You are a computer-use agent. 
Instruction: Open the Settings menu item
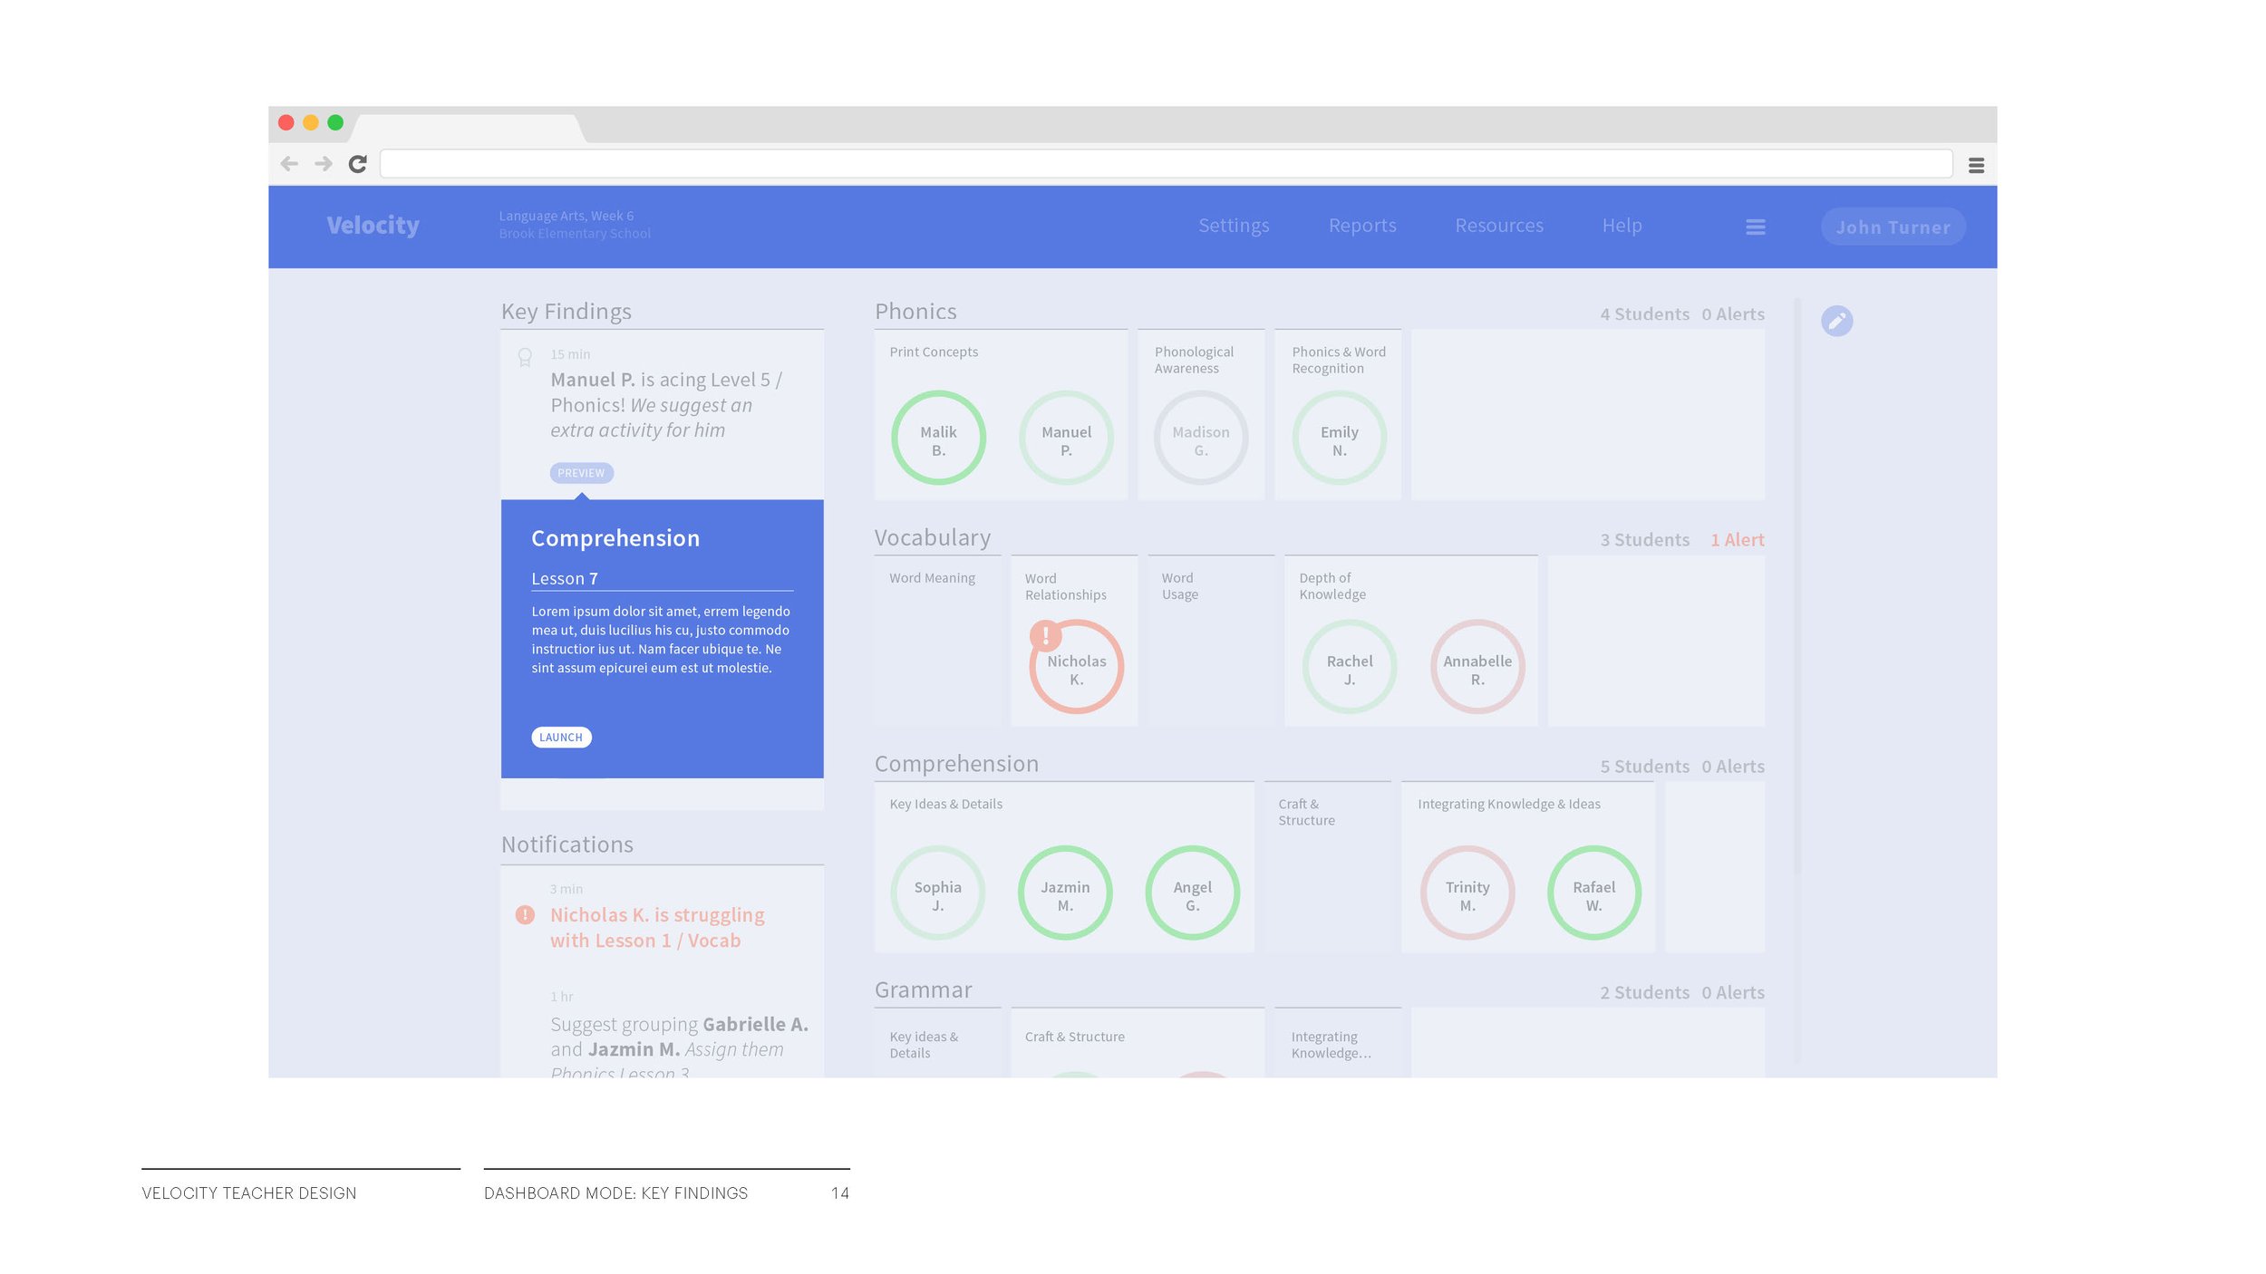1233,226
